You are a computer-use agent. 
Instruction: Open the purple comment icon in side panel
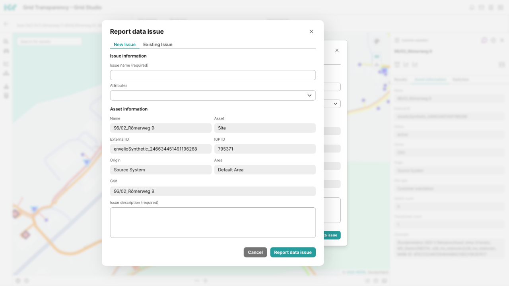point(484,40)
